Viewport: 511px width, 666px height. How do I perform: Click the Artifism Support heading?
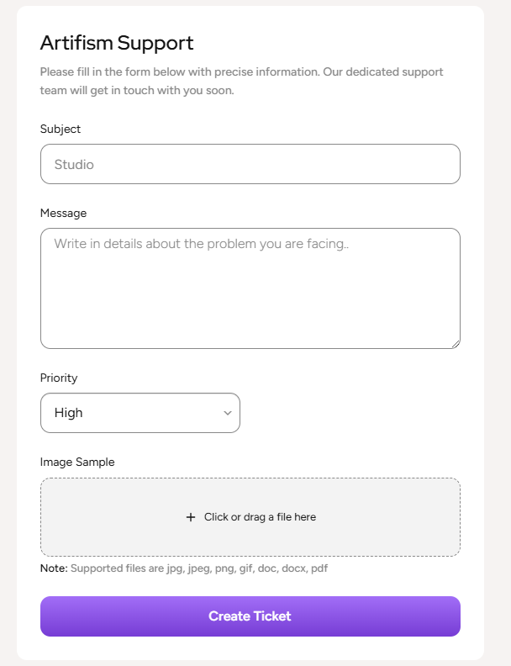coord(117,43)
